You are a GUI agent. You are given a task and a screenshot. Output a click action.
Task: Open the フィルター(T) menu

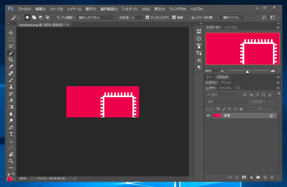point(129,9)
